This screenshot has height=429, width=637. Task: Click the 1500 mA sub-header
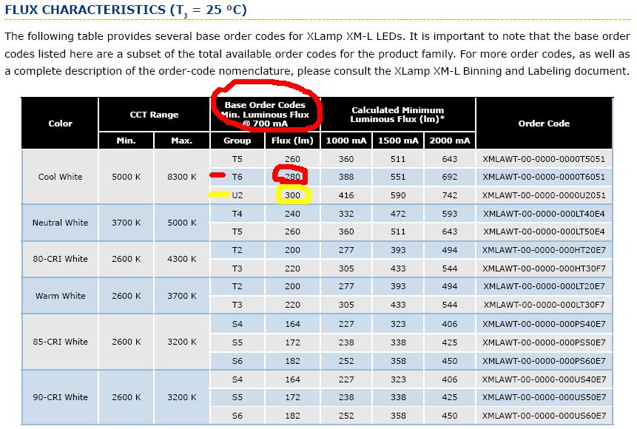tap(398, 141)
